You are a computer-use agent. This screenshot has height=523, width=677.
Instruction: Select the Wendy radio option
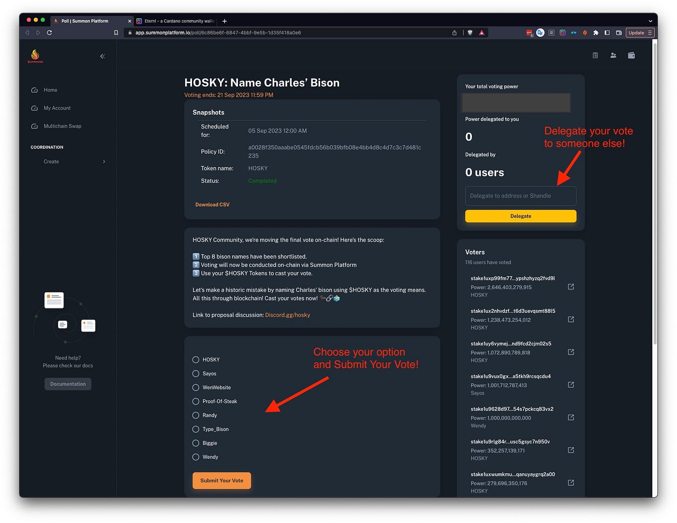point(196,457)
